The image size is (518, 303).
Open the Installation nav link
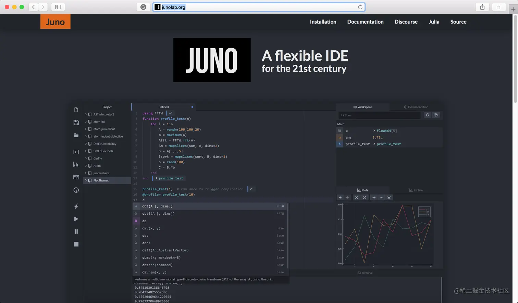[323, 22]
